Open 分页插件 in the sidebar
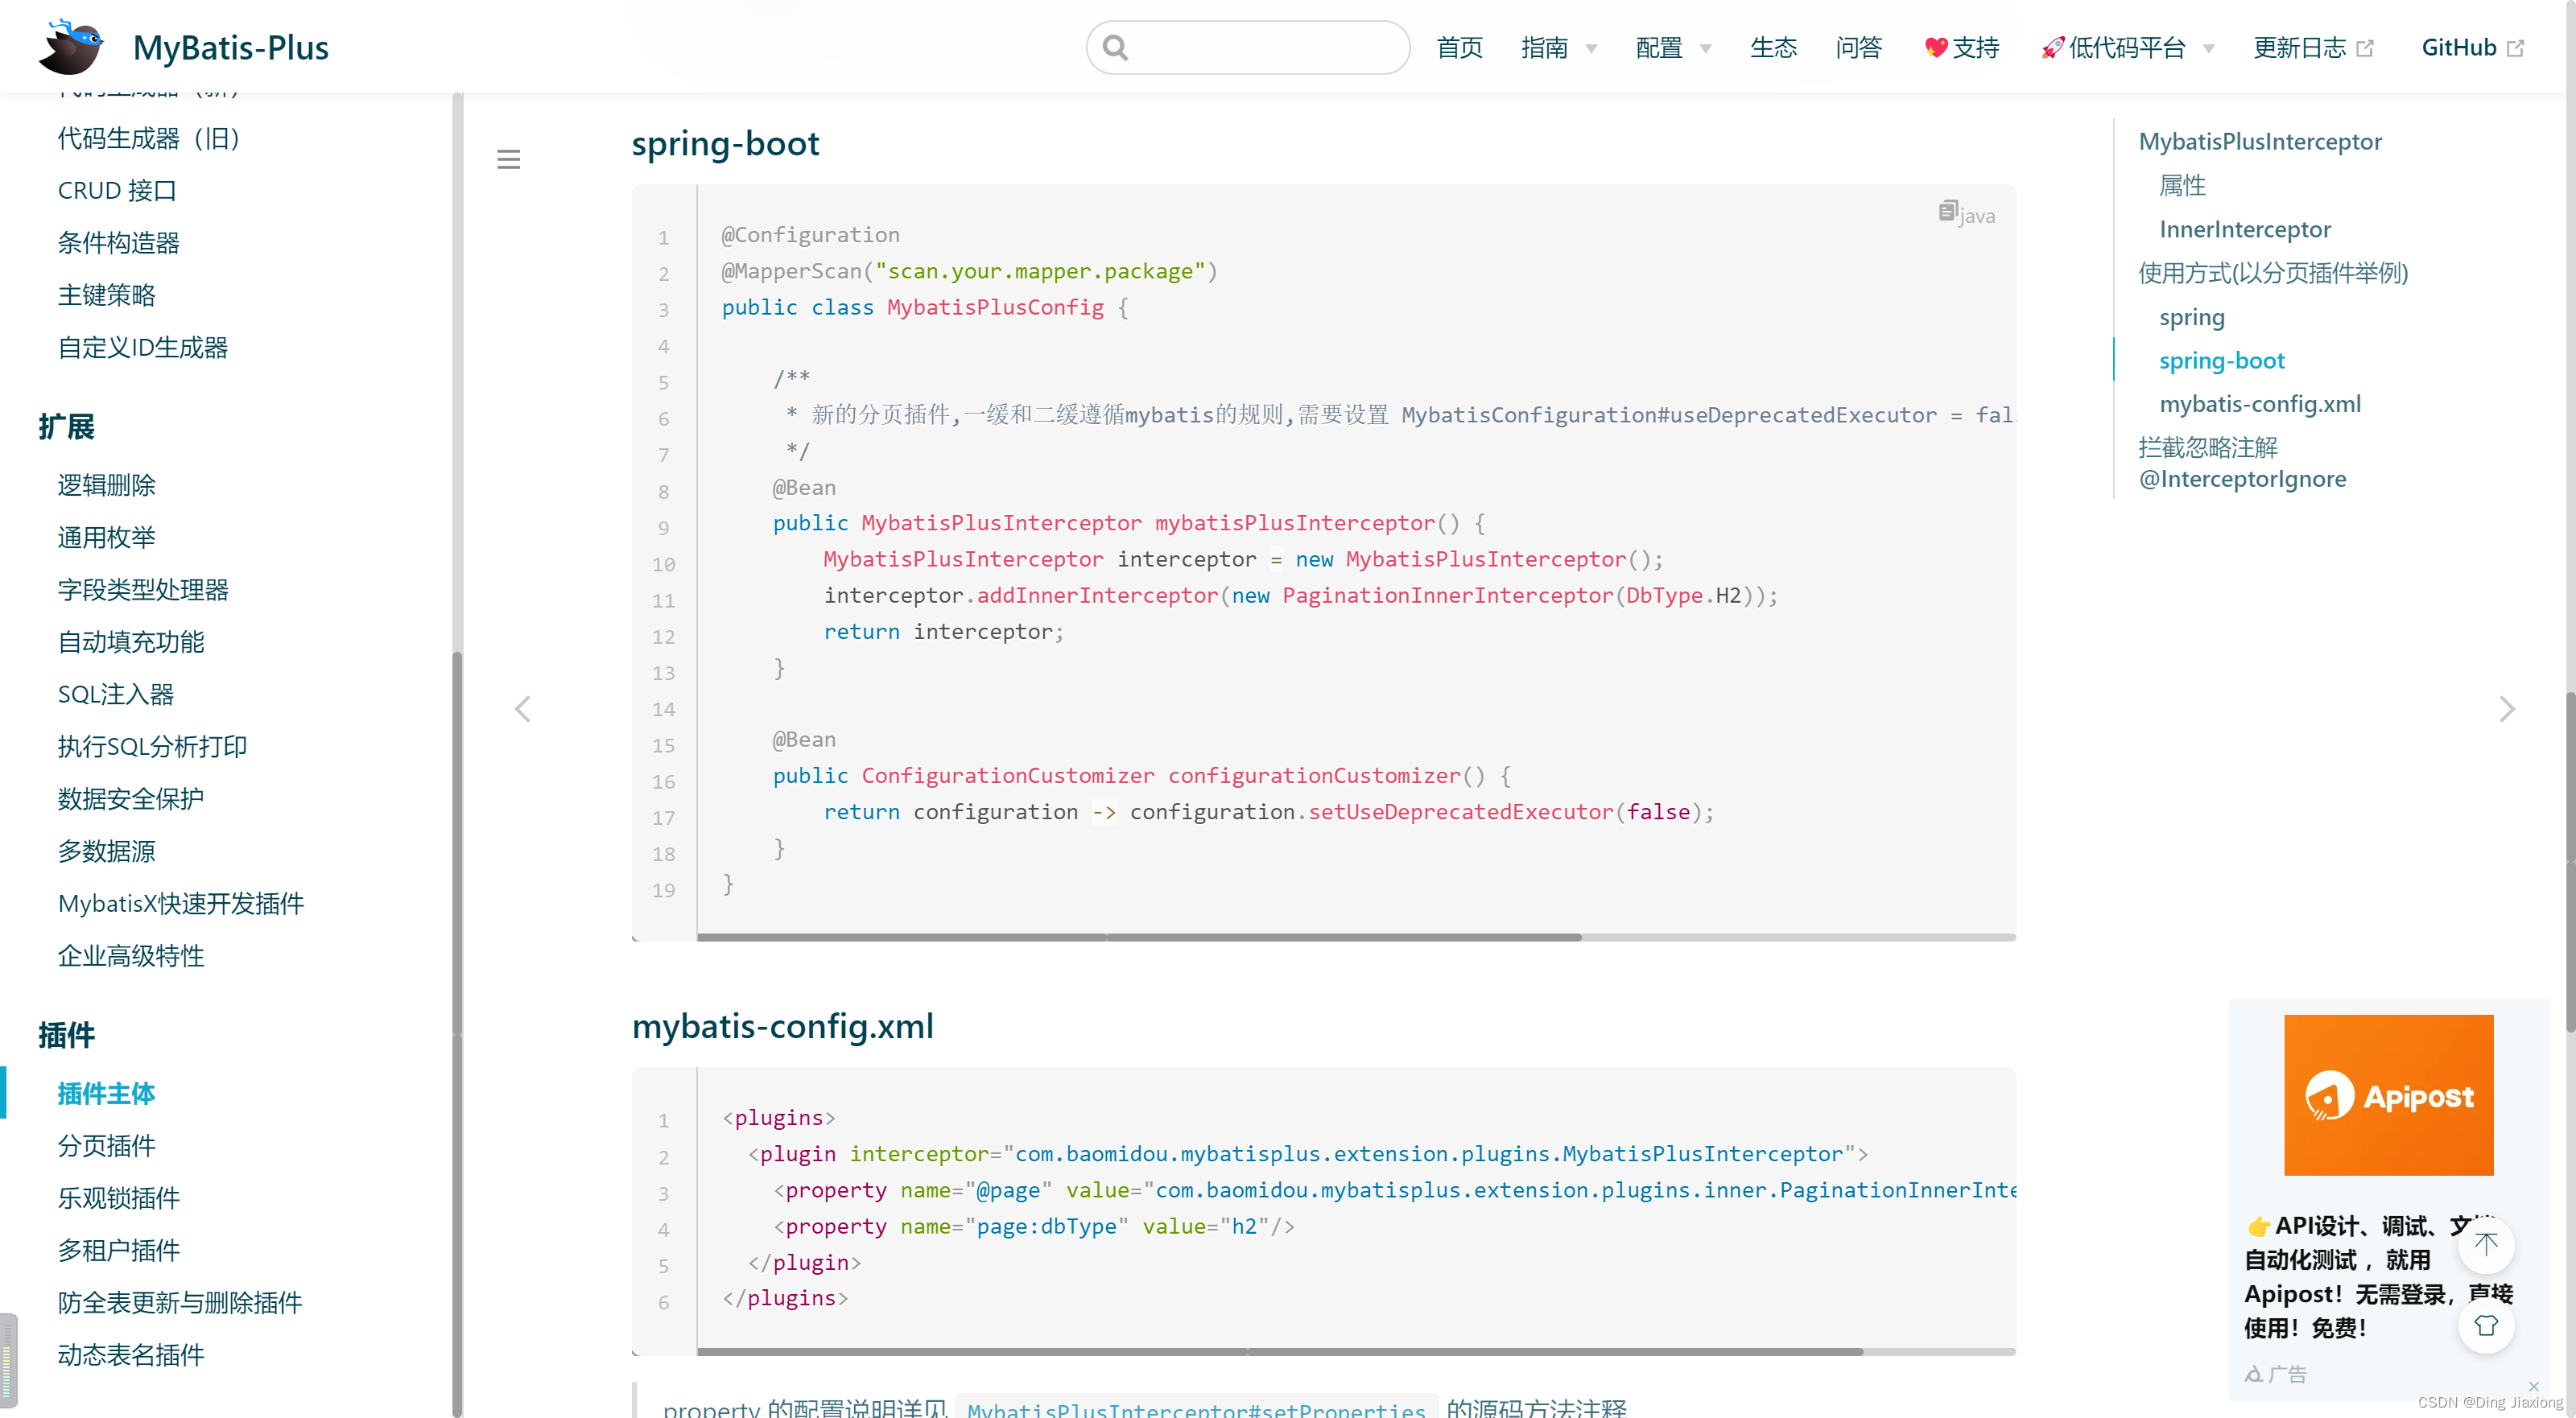The width and height of the screenshot is (2576, 1418). 106,1145
